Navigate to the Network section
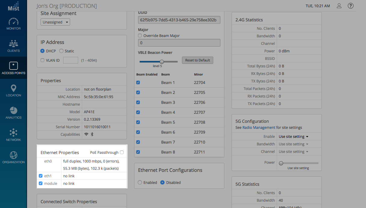Viewport: 366px width, 208px height. (14, 135)
